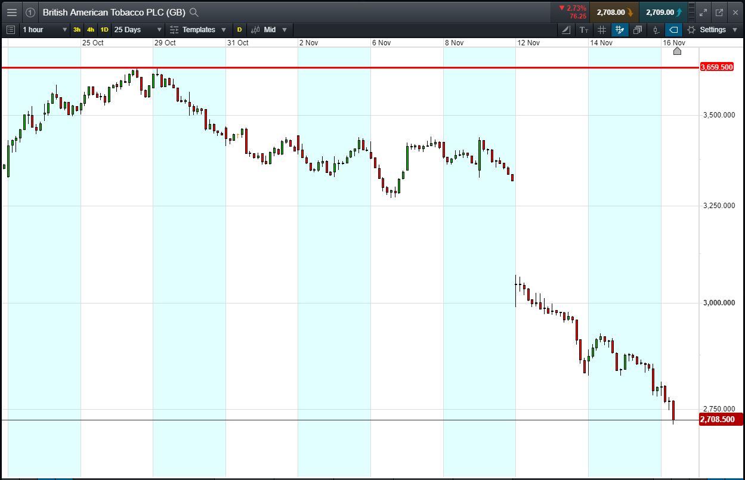
Task: Click the circled number one chart-link icon
Action: (x=30, y=12)
